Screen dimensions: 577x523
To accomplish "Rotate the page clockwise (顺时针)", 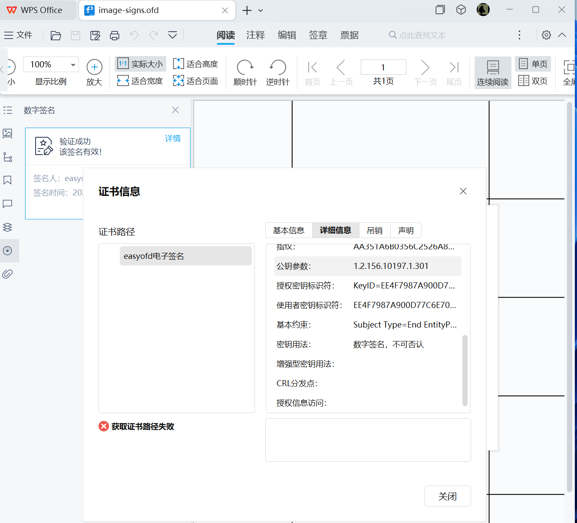I will pyautogui.click(x=245, y=72).
